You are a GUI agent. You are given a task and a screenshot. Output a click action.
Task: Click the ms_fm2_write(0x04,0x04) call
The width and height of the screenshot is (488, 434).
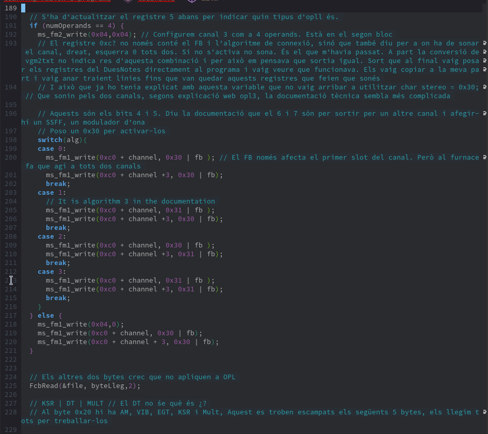click(x=87, y=34)
